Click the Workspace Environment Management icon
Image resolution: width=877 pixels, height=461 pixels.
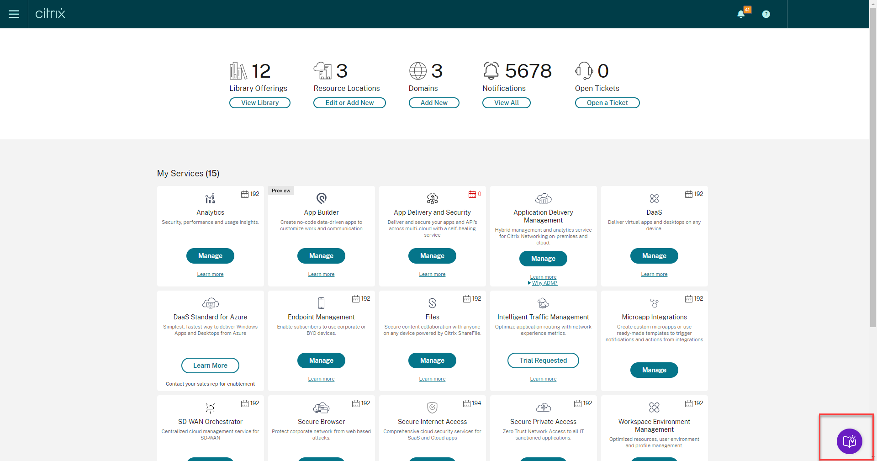pos(654,408)
